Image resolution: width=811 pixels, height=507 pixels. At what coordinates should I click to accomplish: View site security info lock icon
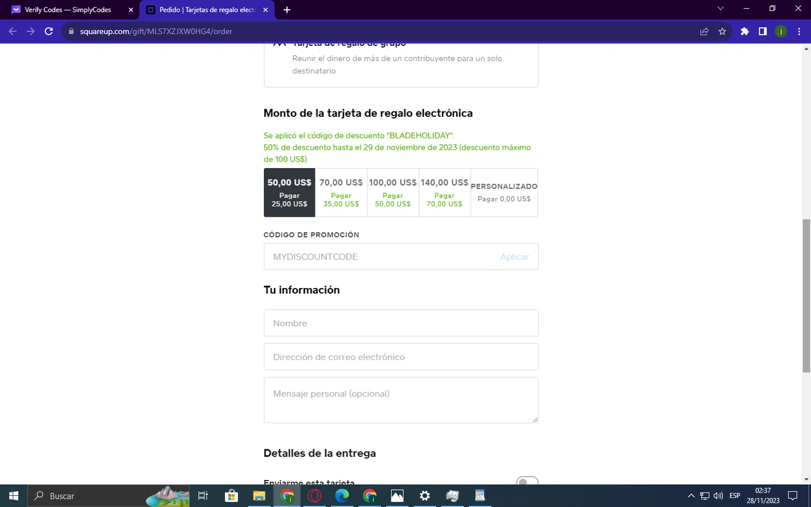(x=71, y=31)
